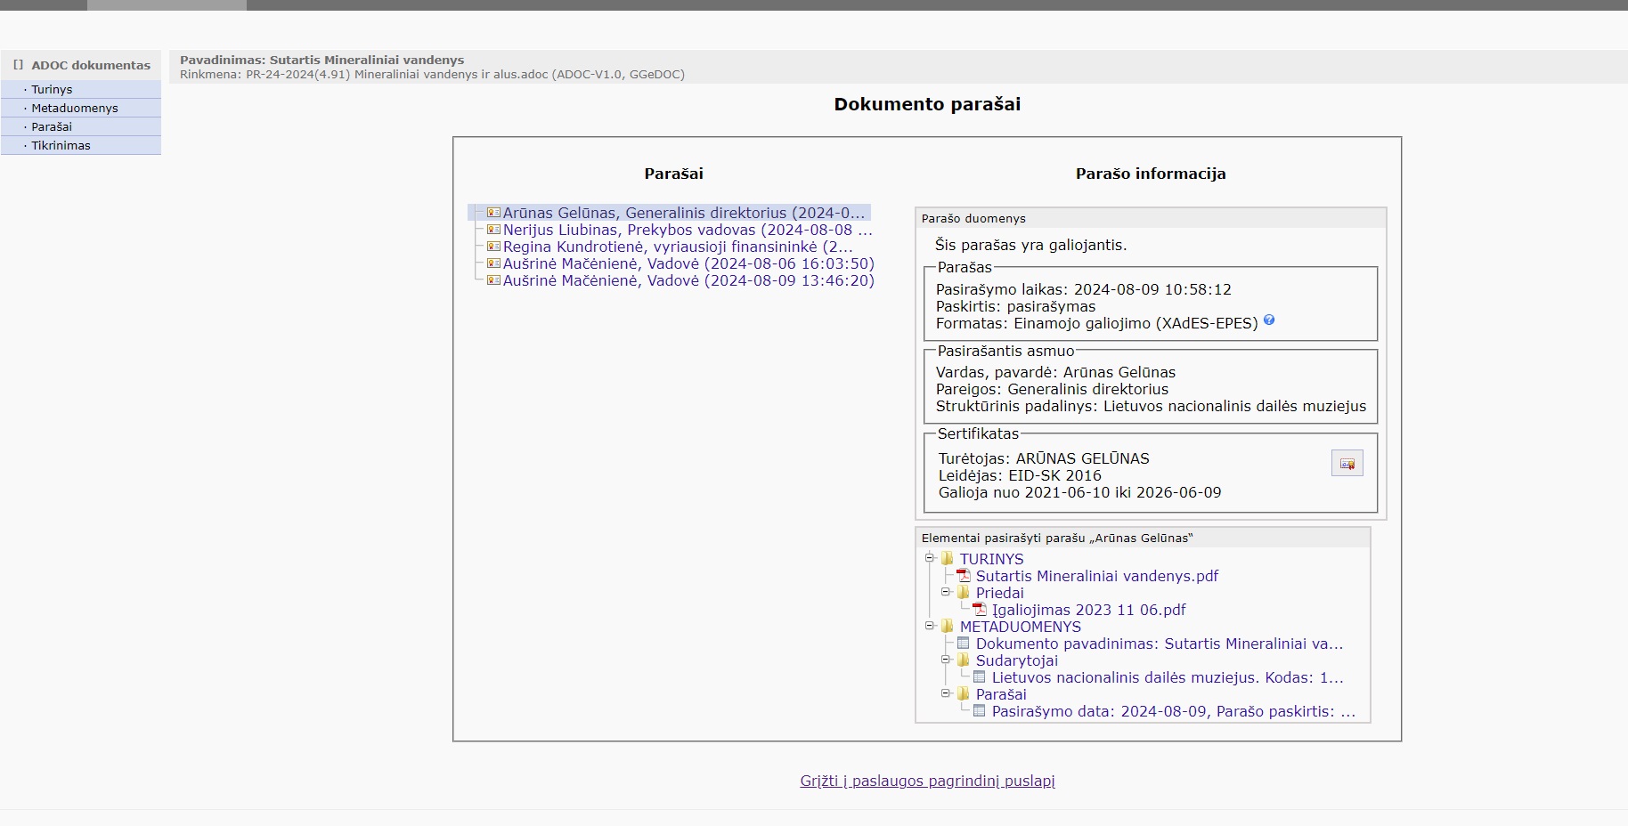The image size is (1628, 826).
Task: Click PDF icon of Sutartis Mineraliniai vandenys.pdf
Action: point(964,576)
